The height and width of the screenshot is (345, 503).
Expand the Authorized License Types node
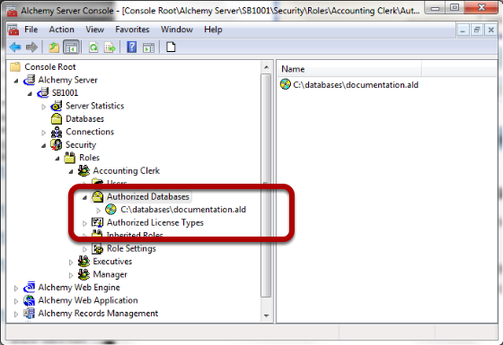84,223
